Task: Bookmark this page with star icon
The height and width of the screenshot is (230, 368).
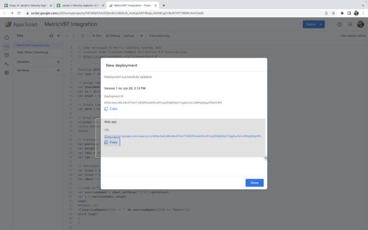Action: coord(333,13)
